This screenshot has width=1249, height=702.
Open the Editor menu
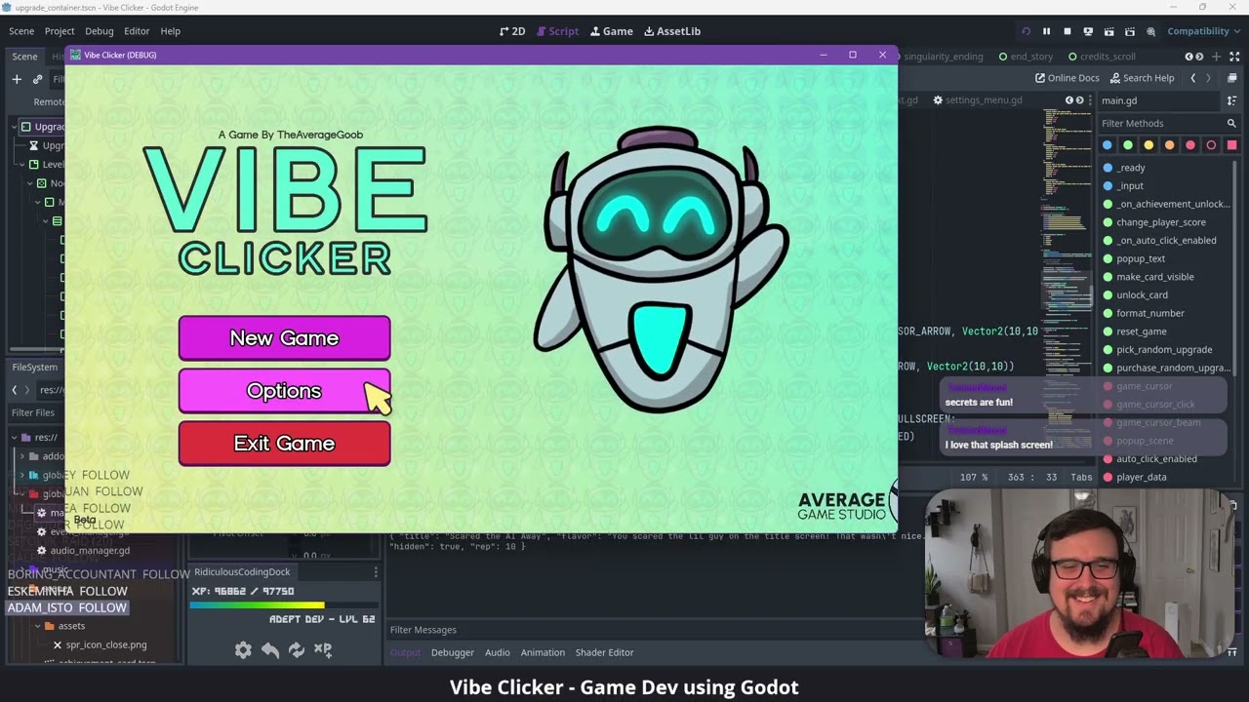[137, 31]
